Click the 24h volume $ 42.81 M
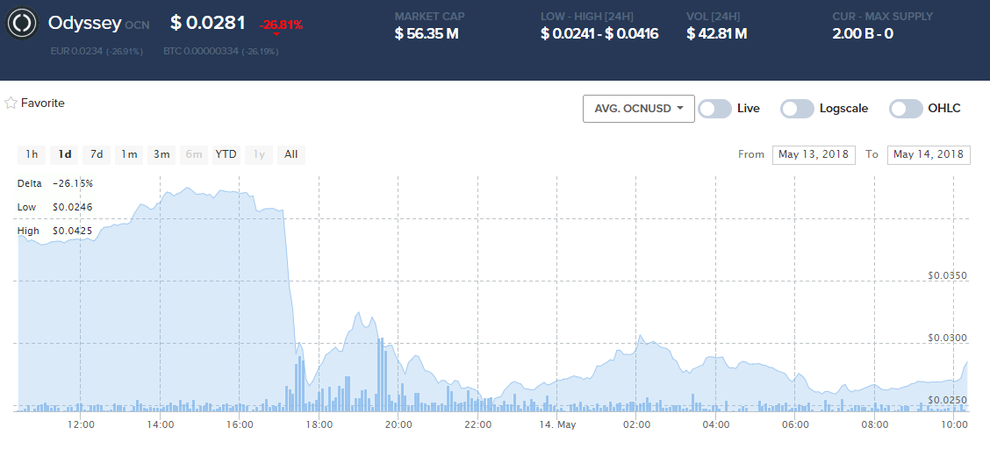Viewport: 990px width, 449px height. (717, 33)
